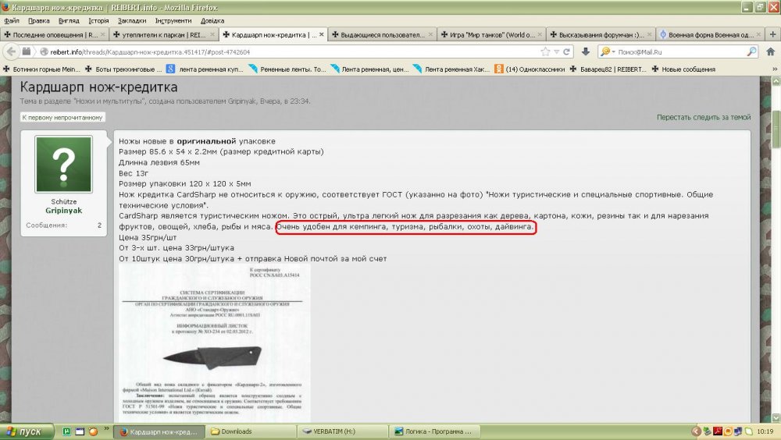The height and width of the screenshot is (440, 781).
Task: Open the Правка menu
Action: click(x=38, y=20)
